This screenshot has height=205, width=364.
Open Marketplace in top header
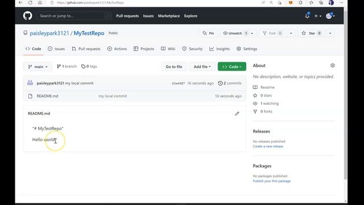click(169, 16)
